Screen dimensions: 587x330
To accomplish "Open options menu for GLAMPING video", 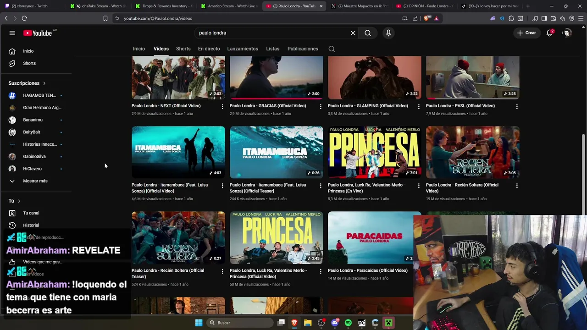I will [x=418, y=106].
